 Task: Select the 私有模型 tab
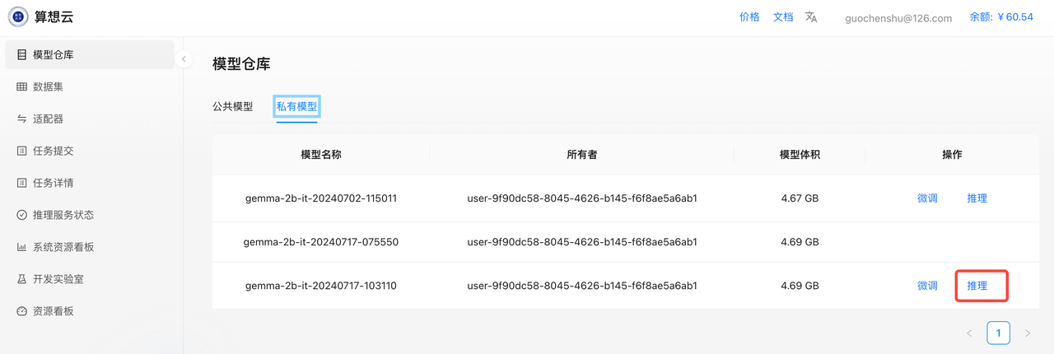click(296, 107)
